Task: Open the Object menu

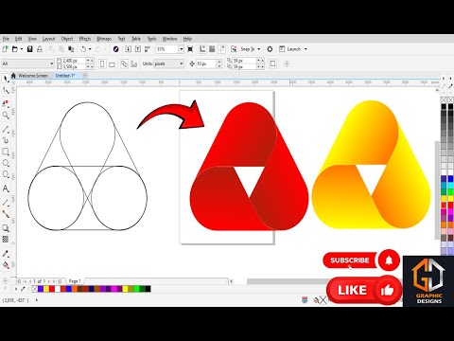Action: click(x=67, y=39)
